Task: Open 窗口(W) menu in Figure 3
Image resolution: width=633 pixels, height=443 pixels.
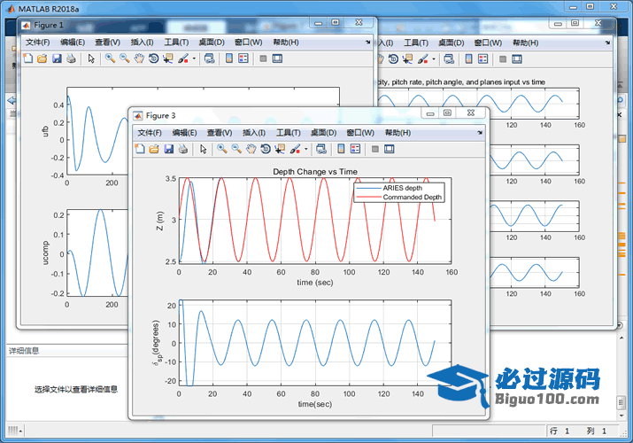Action: 360,133
